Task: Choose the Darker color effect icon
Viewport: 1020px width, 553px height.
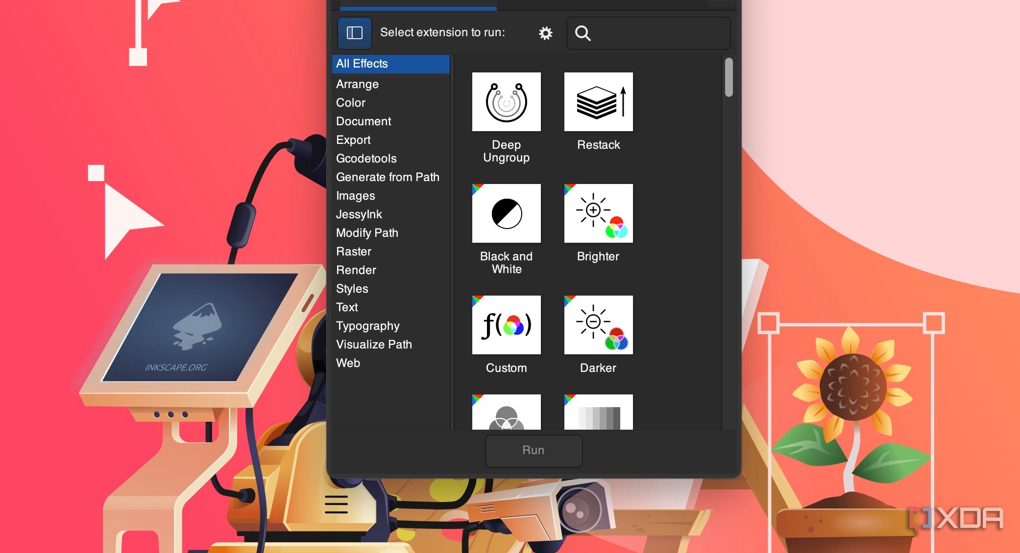Action: [x=598, y=324]
